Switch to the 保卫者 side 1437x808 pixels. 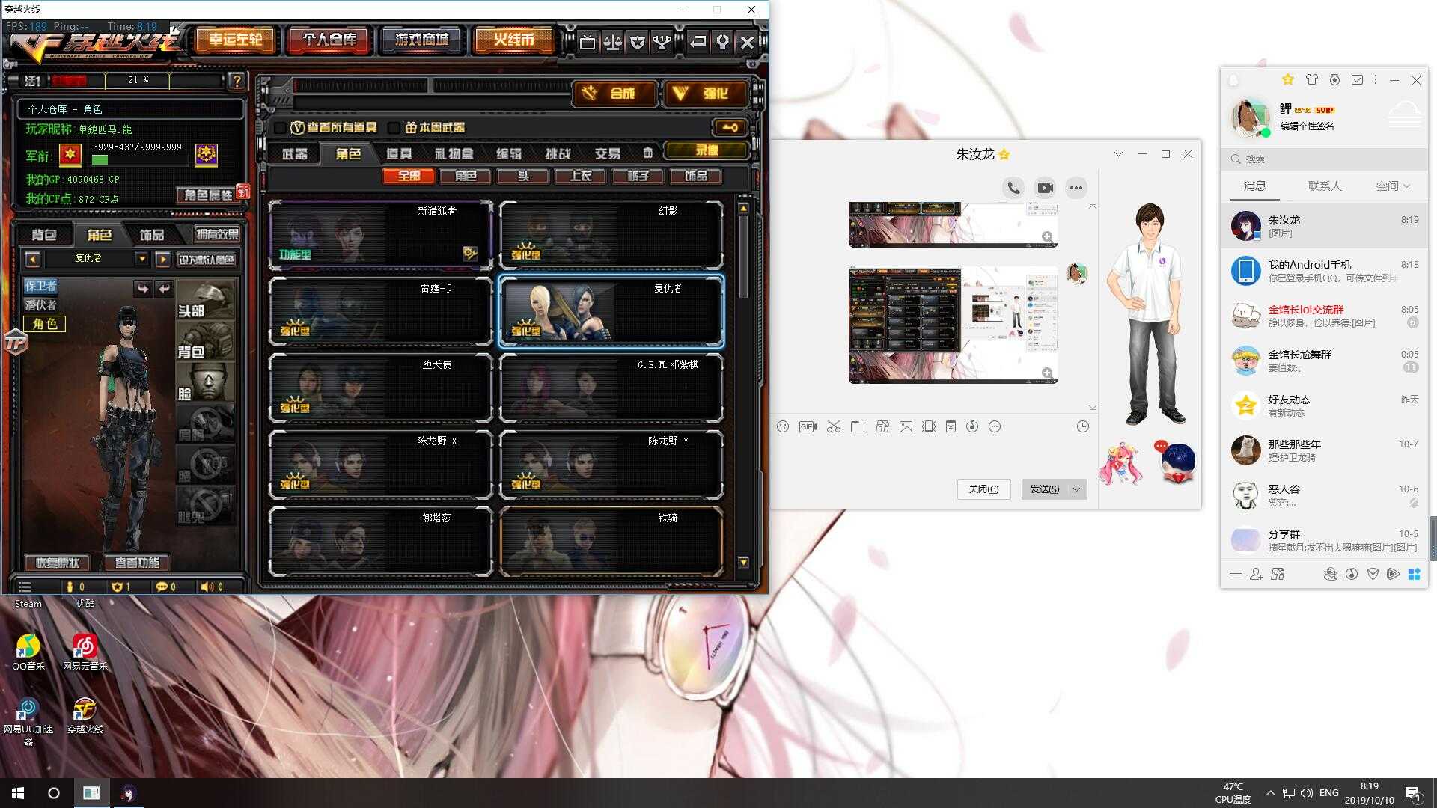[x=40, y=286]
